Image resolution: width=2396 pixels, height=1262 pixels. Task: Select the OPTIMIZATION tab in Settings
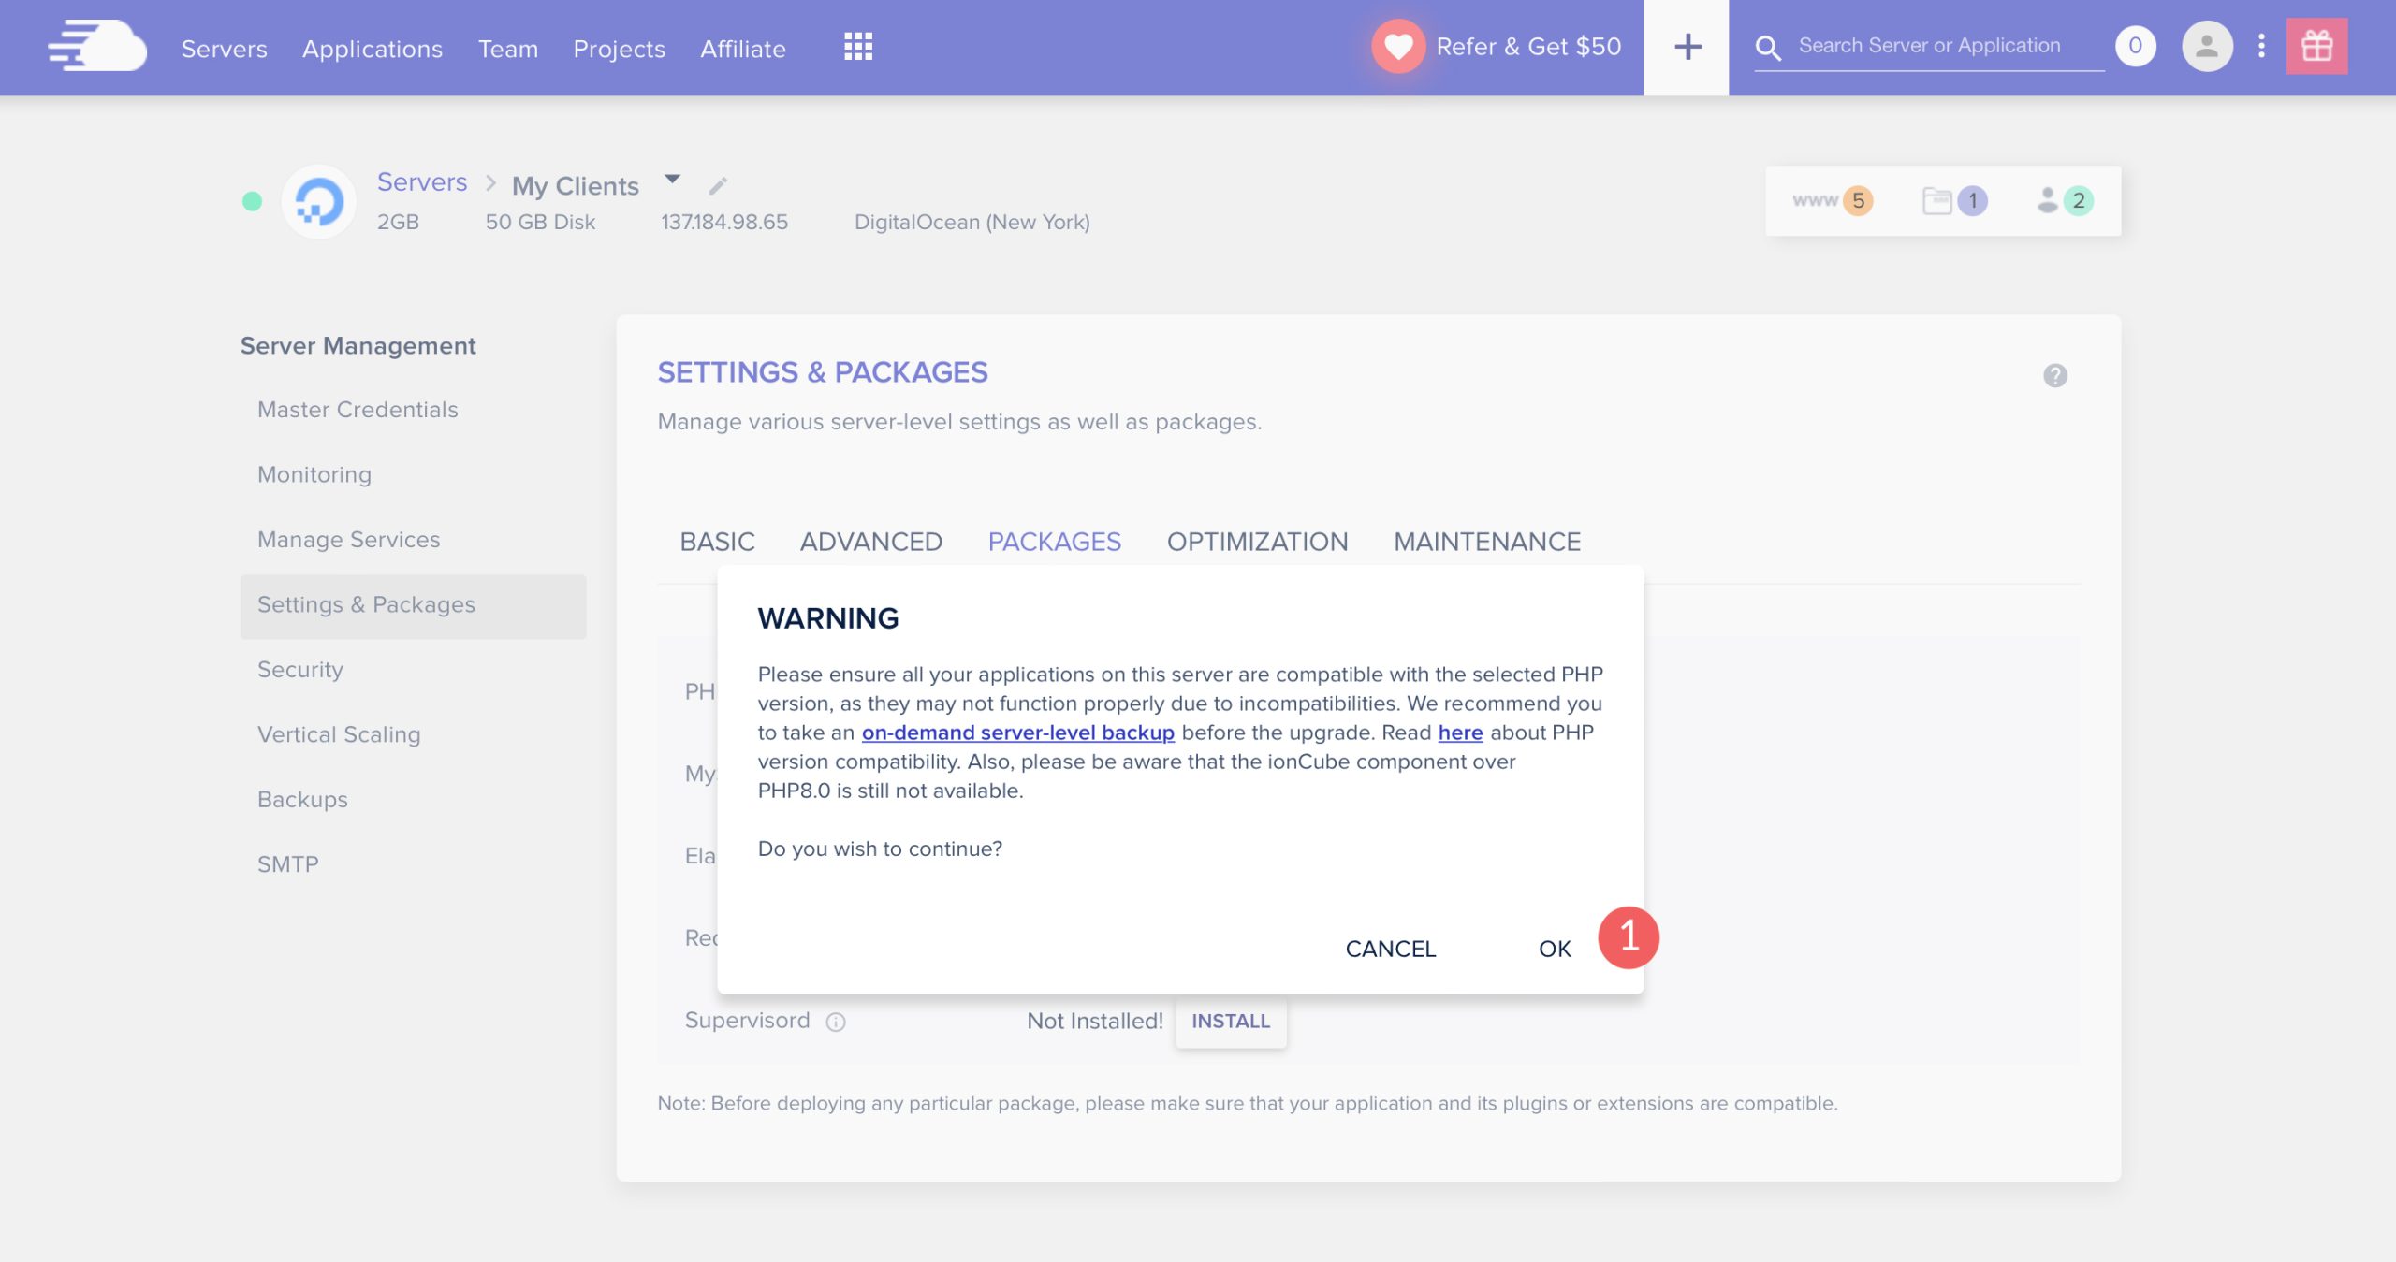[x=1258, y=542]
